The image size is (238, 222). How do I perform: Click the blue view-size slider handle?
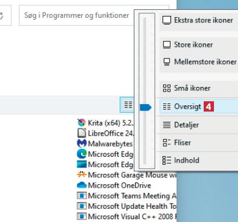pos(145,107)
